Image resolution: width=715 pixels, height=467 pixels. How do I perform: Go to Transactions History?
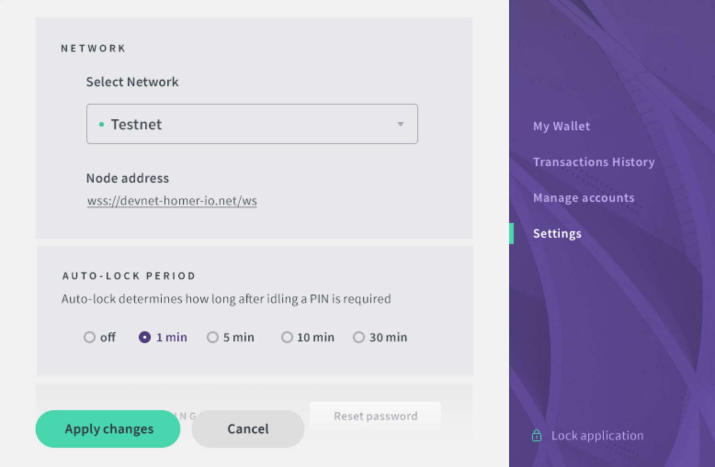click(594, 162)
